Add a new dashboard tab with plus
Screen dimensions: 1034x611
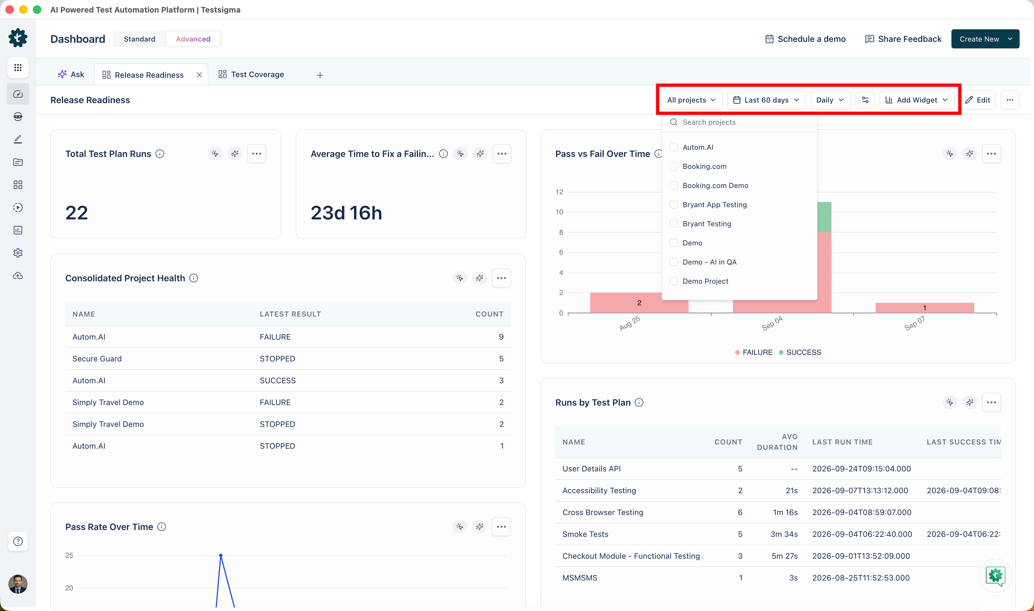320,75
